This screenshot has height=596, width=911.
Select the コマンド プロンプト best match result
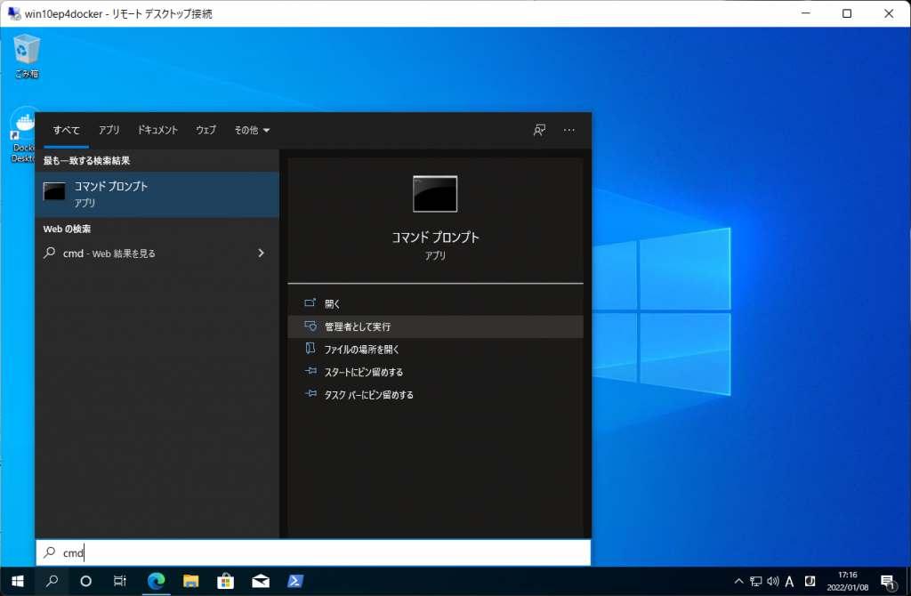pos(157,194)
